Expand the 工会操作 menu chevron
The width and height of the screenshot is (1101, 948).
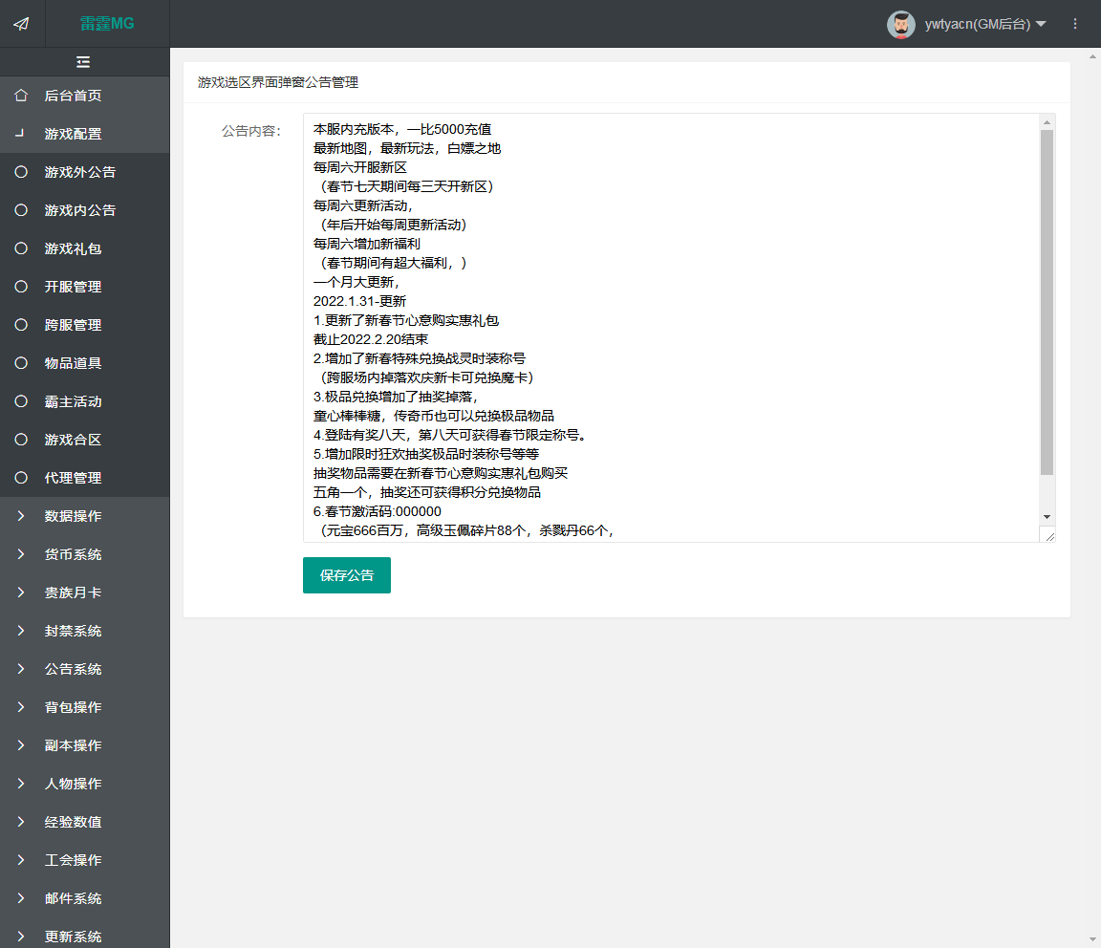point(21,860)
